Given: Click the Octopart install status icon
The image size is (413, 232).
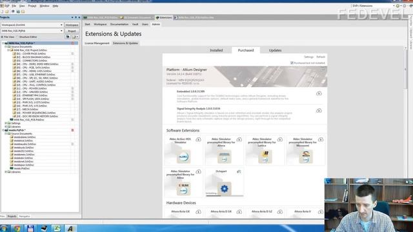Looking at the screenshot, I should (239, 171).
